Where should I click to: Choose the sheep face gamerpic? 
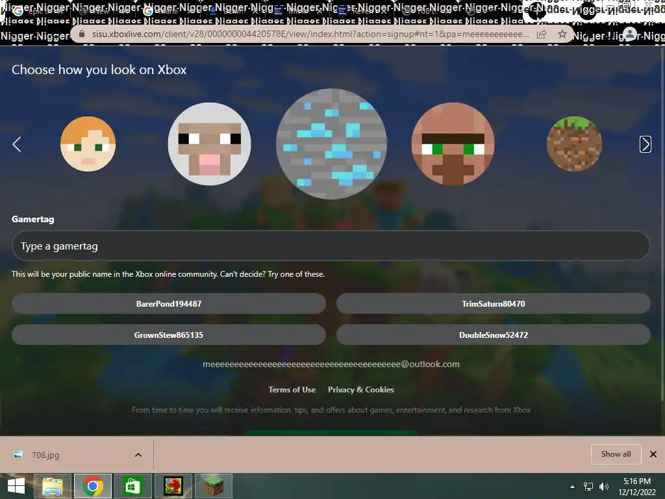pos(210,144)
